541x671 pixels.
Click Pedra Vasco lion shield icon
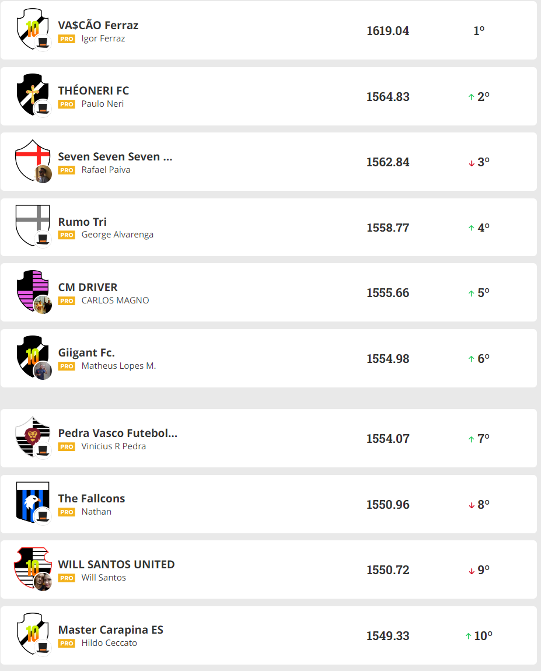(32, 434)
